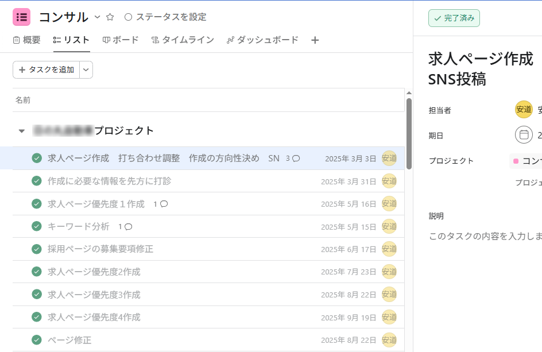This screenshot has width=542, height=352.
Task: Click assignee avatar on ページ修正 row
Action: [x=389, y=340]
